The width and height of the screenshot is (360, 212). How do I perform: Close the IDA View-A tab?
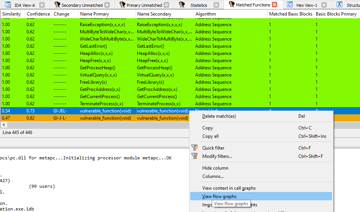coord(42,5)
